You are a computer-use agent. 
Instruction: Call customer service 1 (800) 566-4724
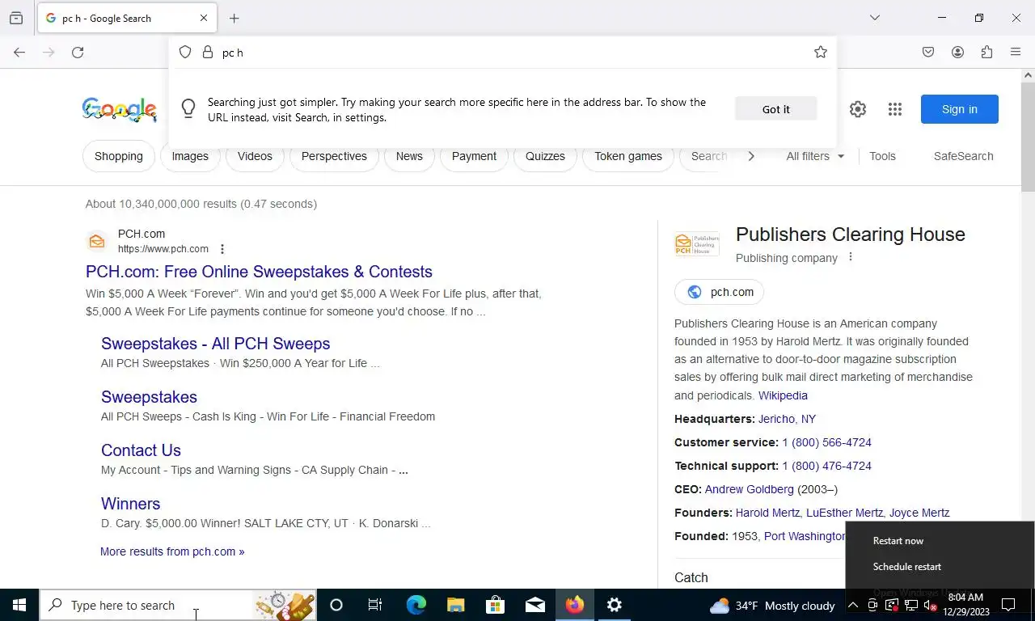point(826,442)
